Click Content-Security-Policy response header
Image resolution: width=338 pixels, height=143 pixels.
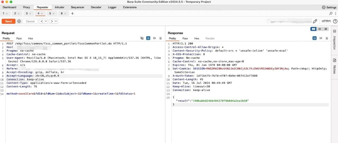tap(230, 50)
